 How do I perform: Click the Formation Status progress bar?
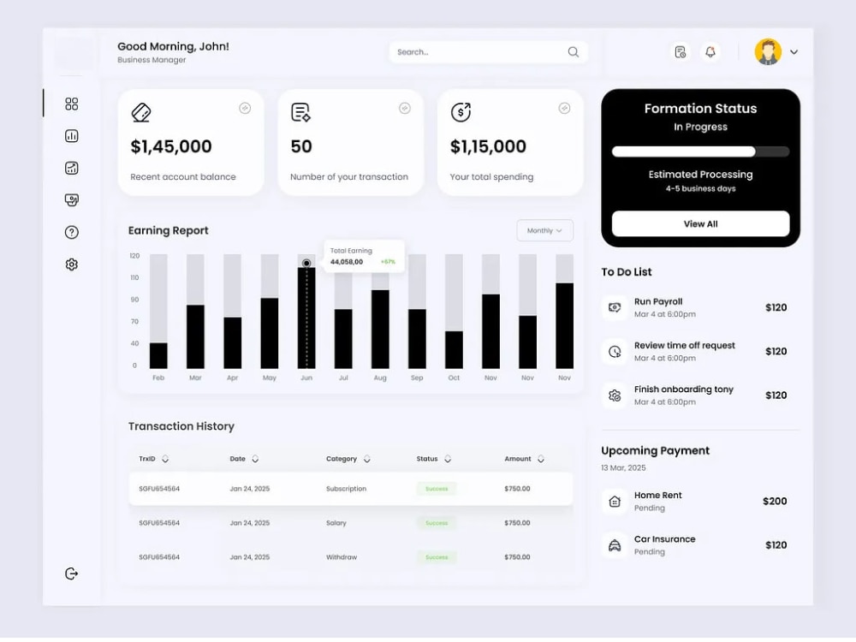[700, 152]
